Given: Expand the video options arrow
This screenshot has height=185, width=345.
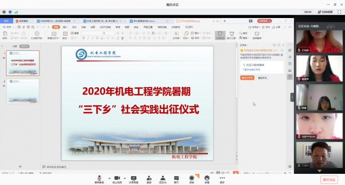Looking at the screenshot, I should [126, 178].
